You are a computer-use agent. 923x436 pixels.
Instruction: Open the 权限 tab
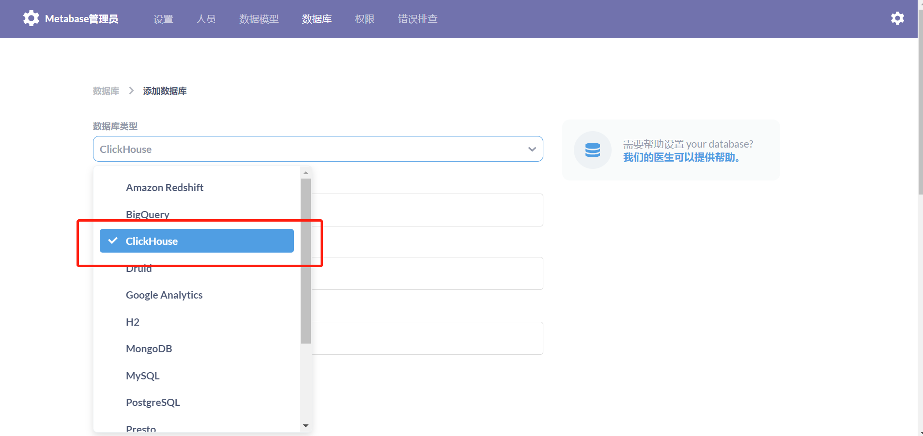click(x=365, y=19)
